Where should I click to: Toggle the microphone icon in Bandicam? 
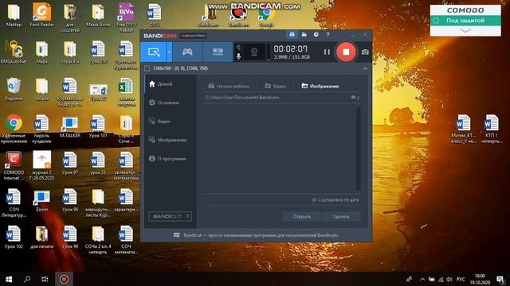(238, 56)
